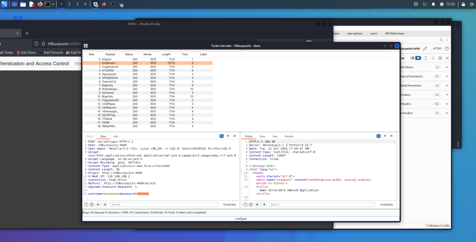Viewport: 476px width, 242px height.
Task: Open new tab in Firefox window
Action: tap(26, 33)
